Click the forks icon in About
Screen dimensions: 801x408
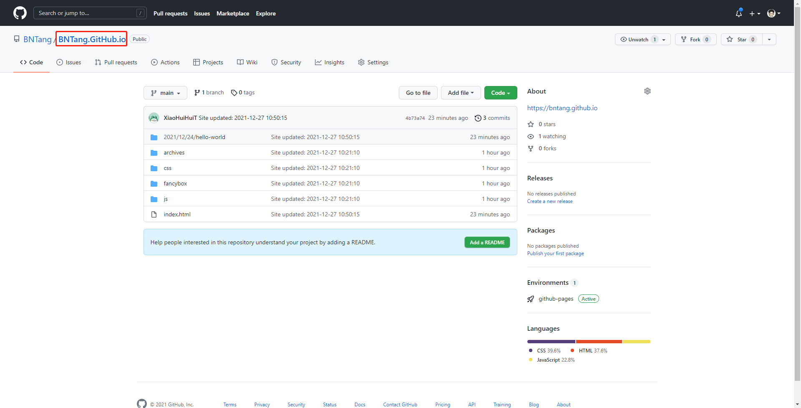pos(531,148)
